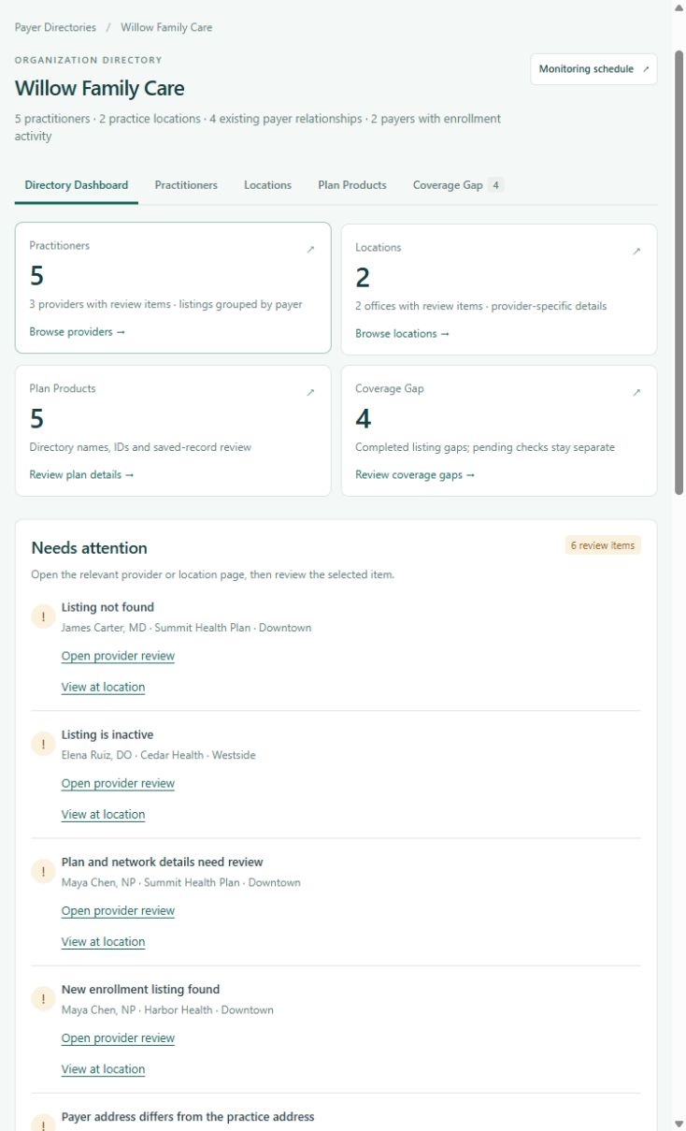Image resolution: width=686 pixels, height=1131 pixels.
Task: Open provider review for Elena Ruiz, DO
Action: tap(118, 783)
